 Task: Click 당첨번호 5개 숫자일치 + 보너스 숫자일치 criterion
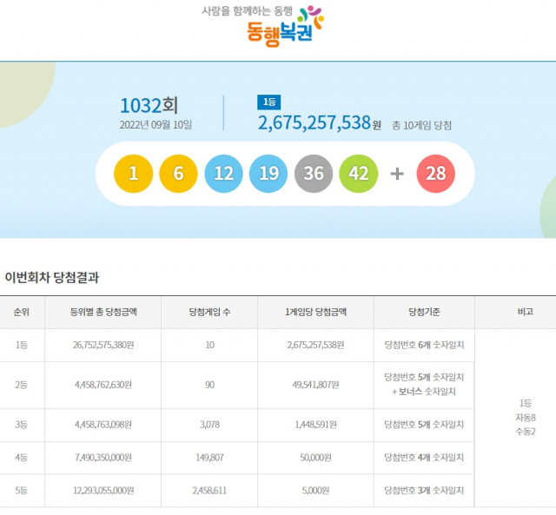coord(424,385)
